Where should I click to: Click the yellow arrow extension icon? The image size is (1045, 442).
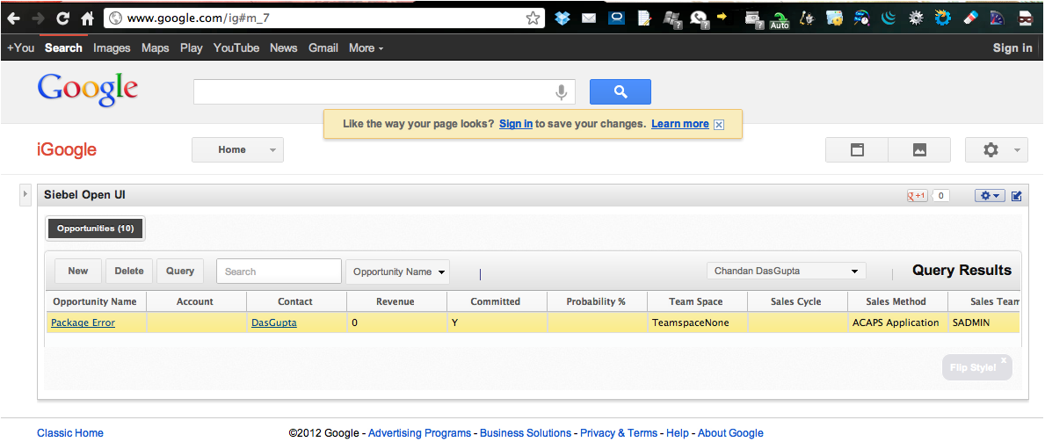[x=722, y=17]
